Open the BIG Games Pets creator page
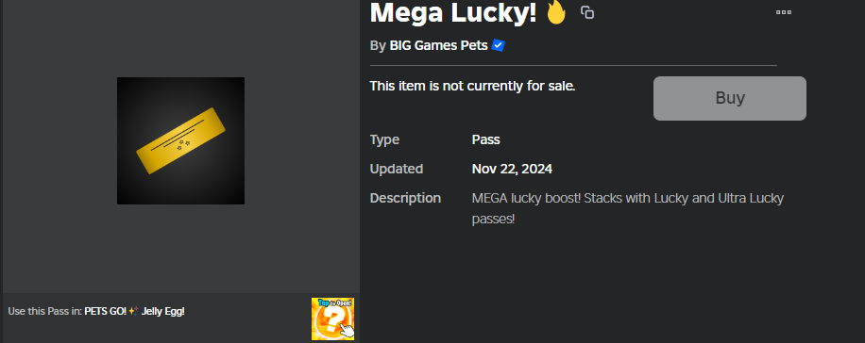 click(438, 45)
